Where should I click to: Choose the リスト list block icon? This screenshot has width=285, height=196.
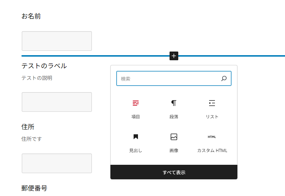[212, 103]
